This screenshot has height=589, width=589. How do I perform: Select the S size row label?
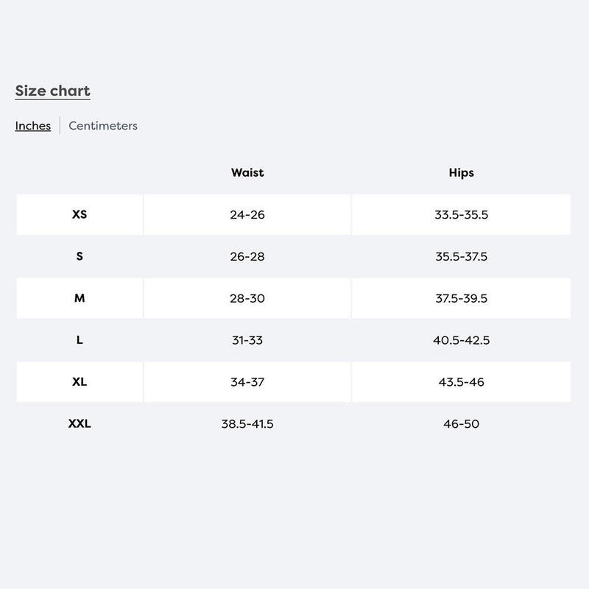click(x=80, y=257)
